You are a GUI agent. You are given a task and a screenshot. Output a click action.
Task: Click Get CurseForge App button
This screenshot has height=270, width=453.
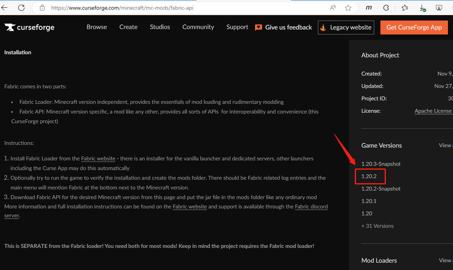click(414, 28)
